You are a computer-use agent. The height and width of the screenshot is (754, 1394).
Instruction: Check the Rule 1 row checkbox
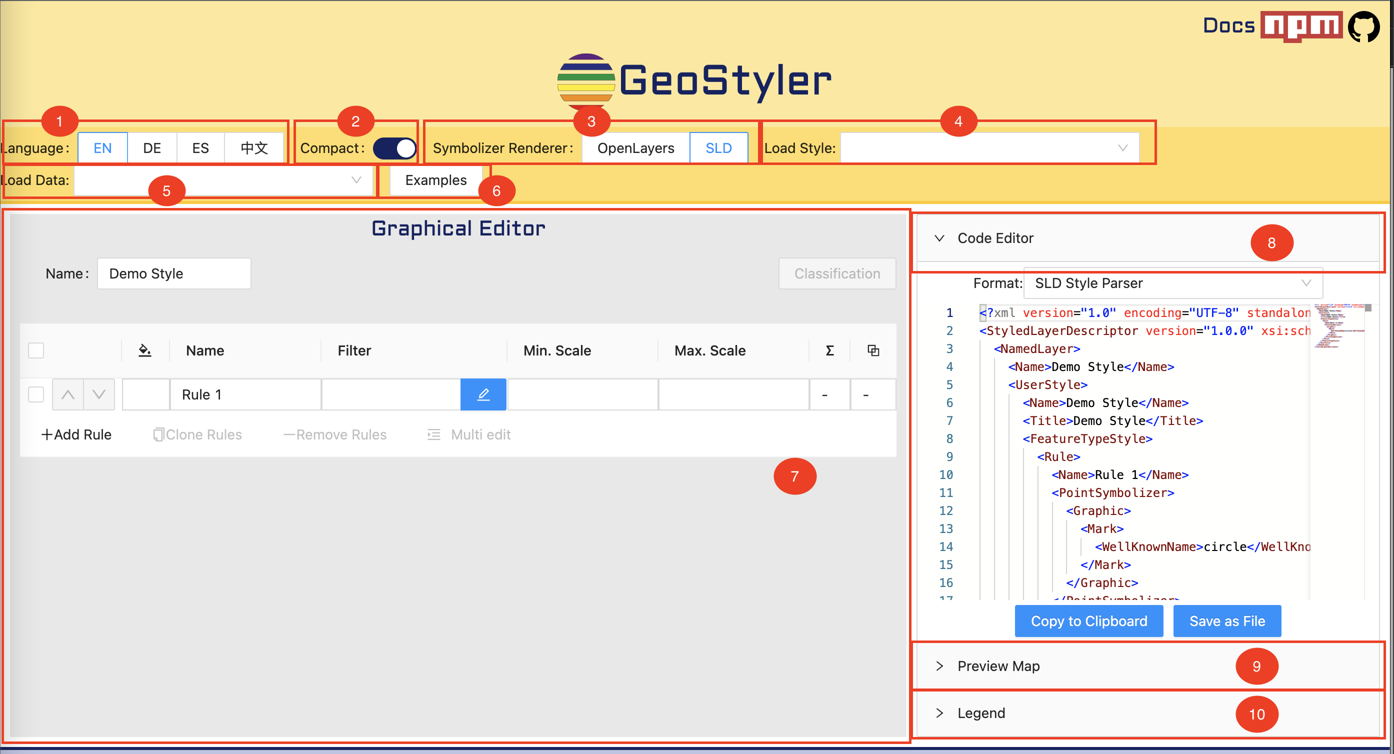[35, 394]
